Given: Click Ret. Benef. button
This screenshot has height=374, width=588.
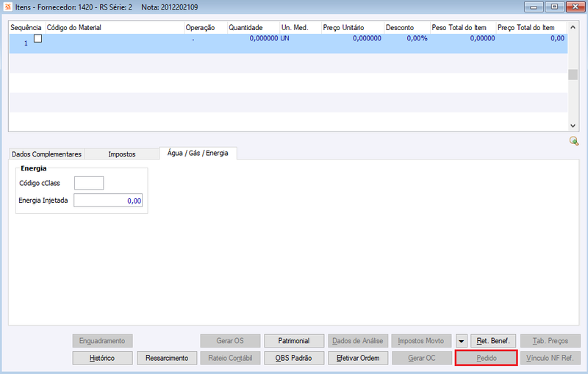Looking at the screenshot, I should pos(493,341).
